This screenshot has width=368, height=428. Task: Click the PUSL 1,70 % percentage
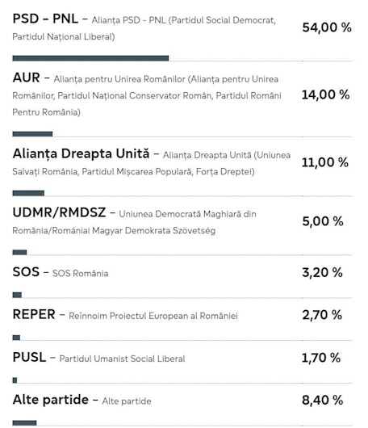pyautogui.click(x=321, y=358)
